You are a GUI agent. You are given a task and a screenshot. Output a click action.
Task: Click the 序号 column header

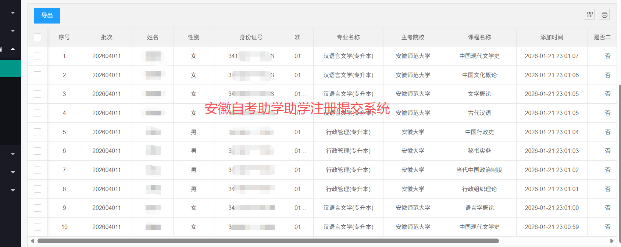pyautogui.click(x=64, y=37)
